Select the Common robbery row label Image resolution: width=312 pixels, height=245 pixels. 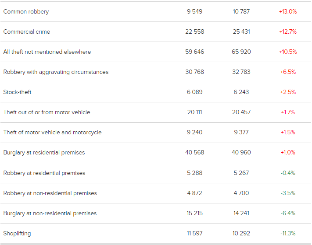click(x=26, y=12)
